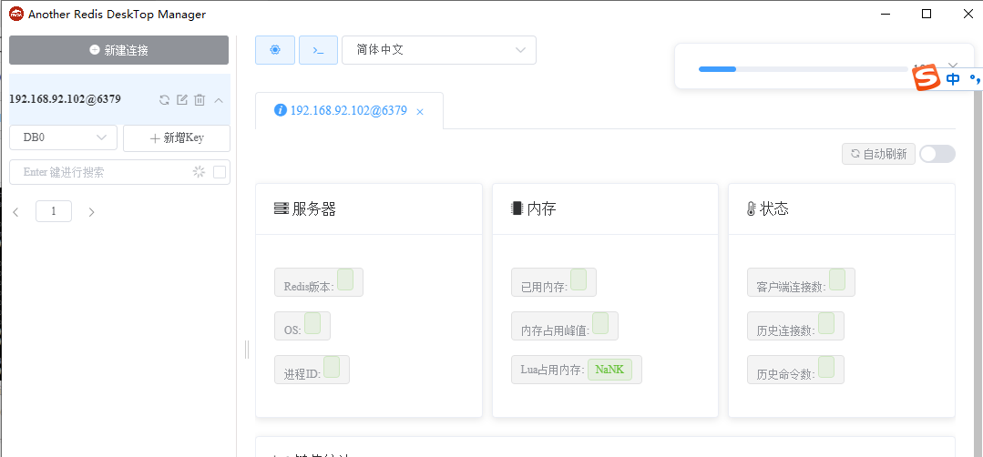Click the app logo in title bar

click(x=15, y=14)
